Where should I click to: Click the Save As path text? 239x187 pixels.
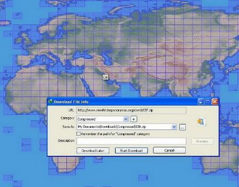(112, 127)
